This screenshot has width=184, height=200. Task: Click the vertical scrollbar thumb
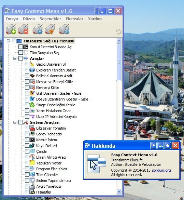(119, 62)
